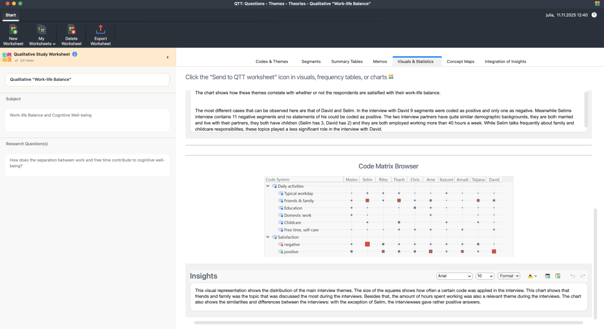Click the QTT puzzle icon in the worksheet header

7,57
